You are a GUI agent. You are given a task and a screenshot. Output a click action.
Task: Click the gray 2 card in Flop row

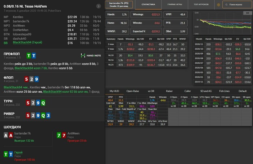click(x=32, y=79)
